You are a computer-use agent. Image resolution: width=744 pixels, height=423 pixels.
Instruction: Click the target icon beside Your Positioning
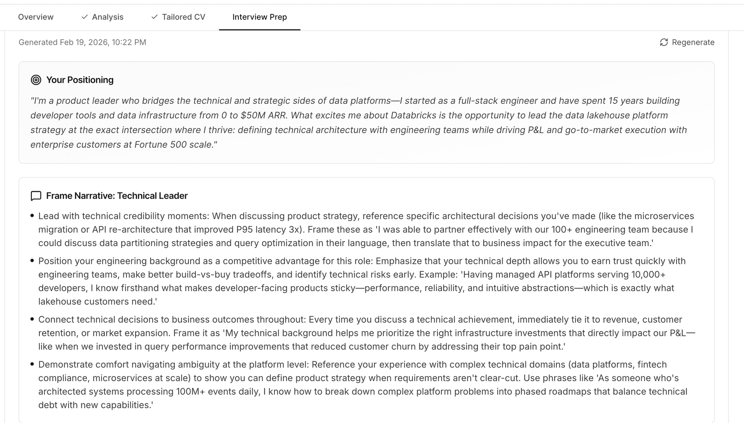(36, 80)
